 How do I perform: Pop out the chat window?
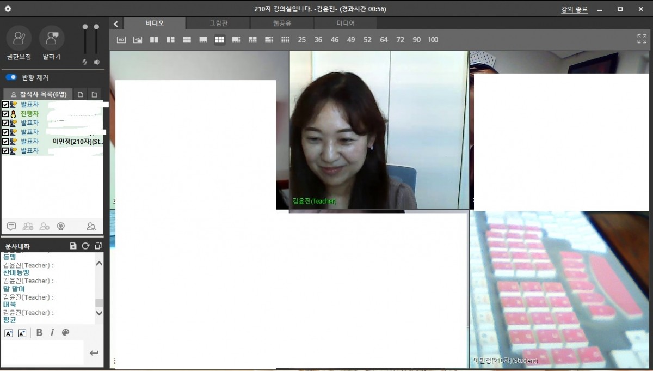pyautogui.click(x=98, y=246)
